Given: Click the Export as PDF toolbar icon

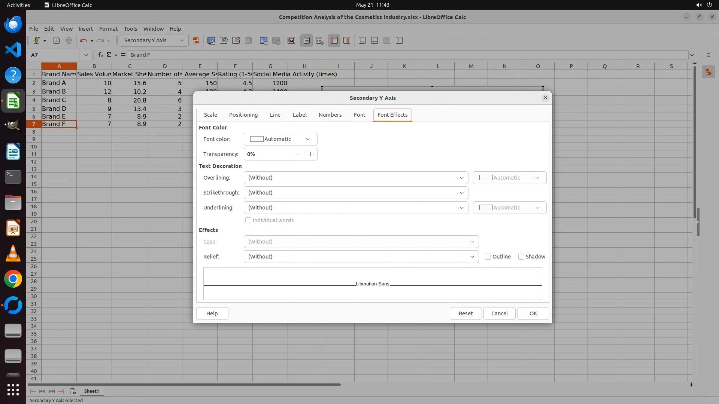Looking at the screenshot, I should pos(57,40).
